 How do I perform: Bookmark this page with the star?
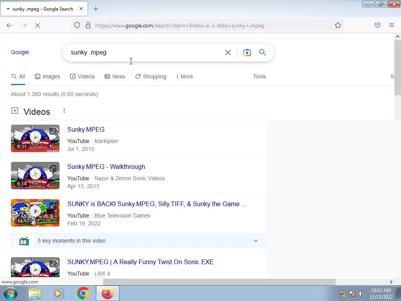click(338, 25)
